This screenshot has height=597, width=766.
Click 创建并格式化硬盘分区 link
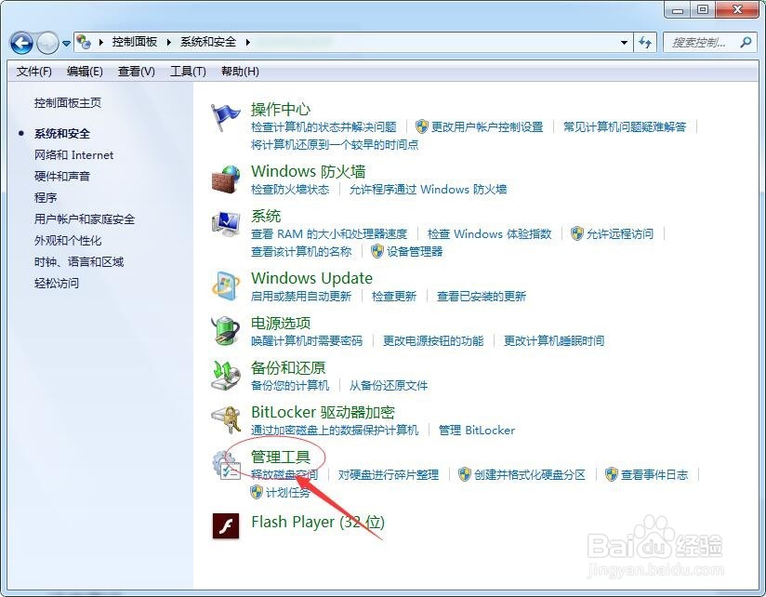click(530, 474)
